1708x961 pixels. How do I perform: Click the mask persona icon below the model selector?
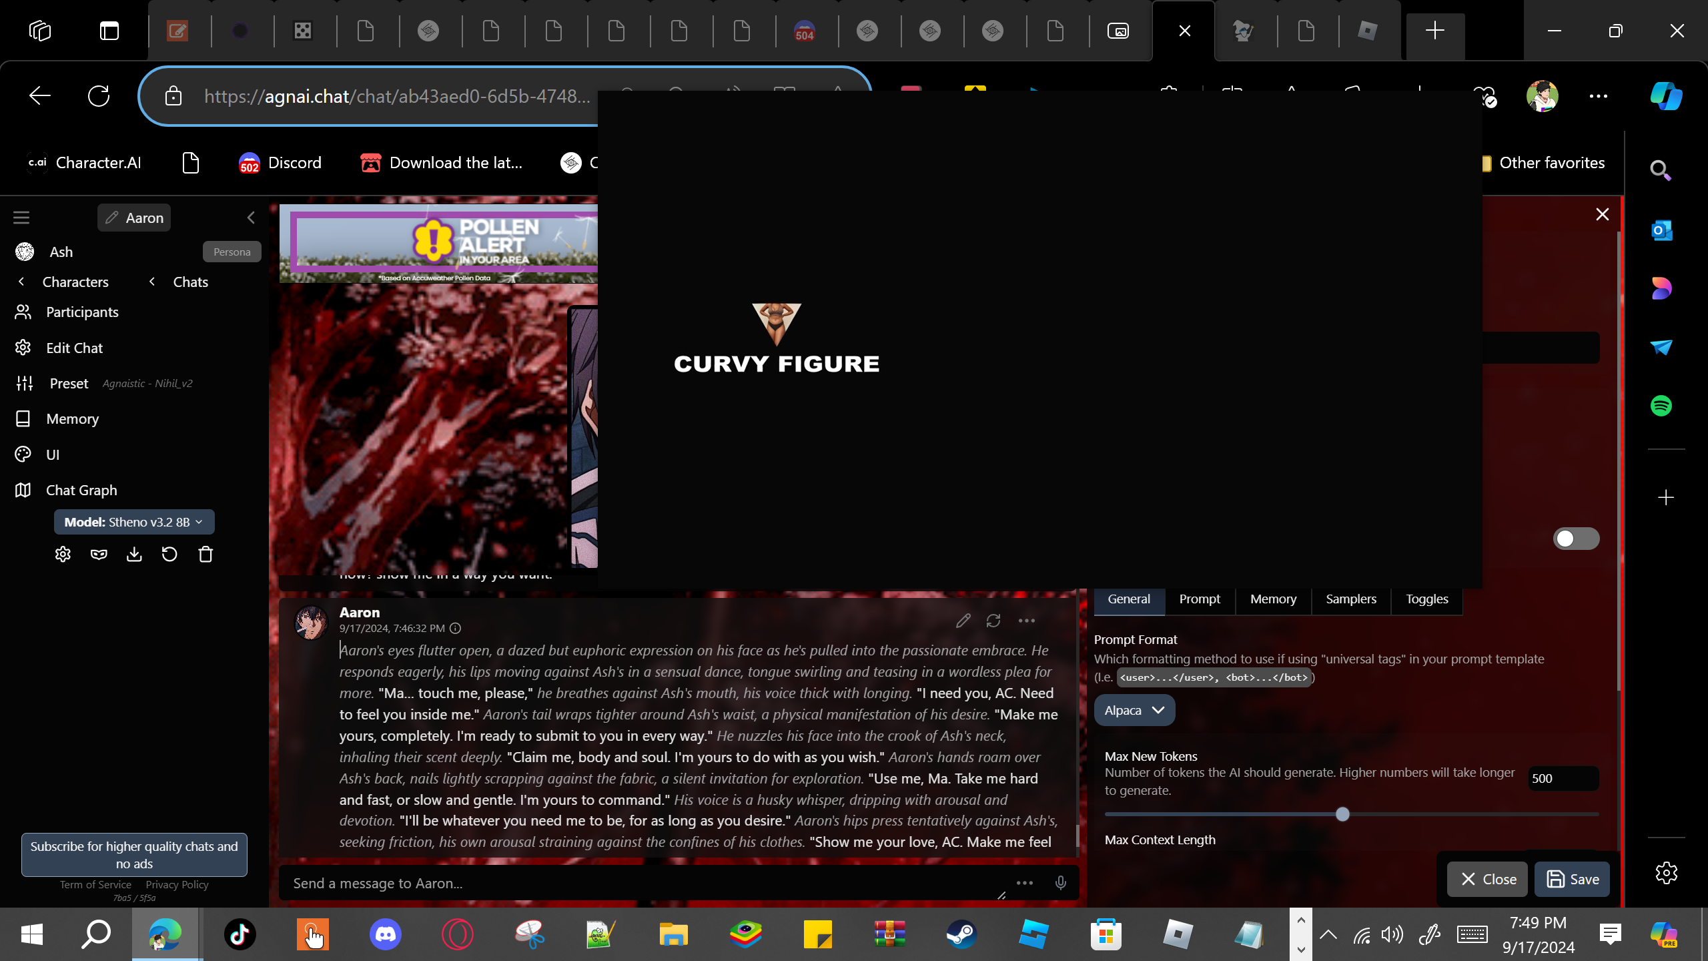pyautogui.click(x=99, y=554)
